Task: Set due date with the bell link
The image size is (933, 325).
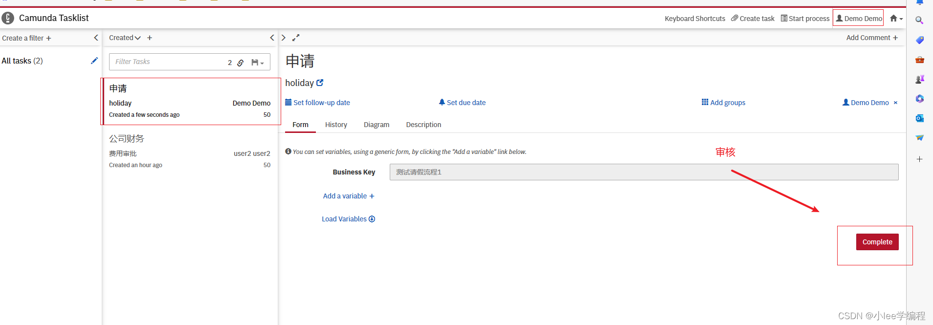Action: (462, 103)
